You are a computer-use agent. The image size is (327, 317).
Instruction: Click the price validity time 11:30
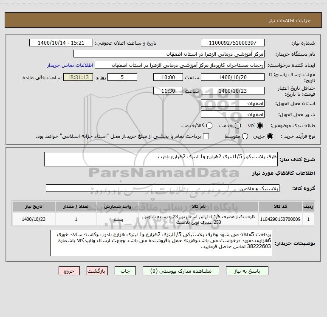(168, 91)
